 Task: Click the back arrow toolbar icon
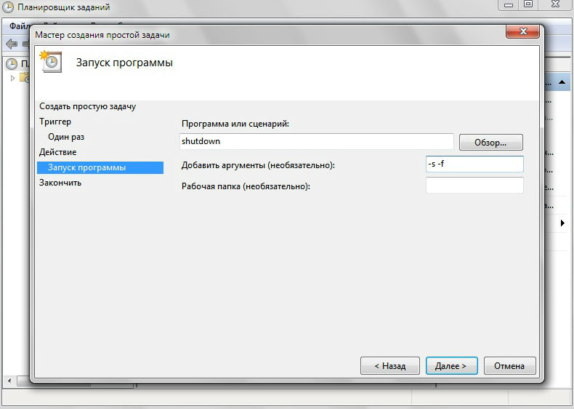pyautogui.click(x=12, y=44)
